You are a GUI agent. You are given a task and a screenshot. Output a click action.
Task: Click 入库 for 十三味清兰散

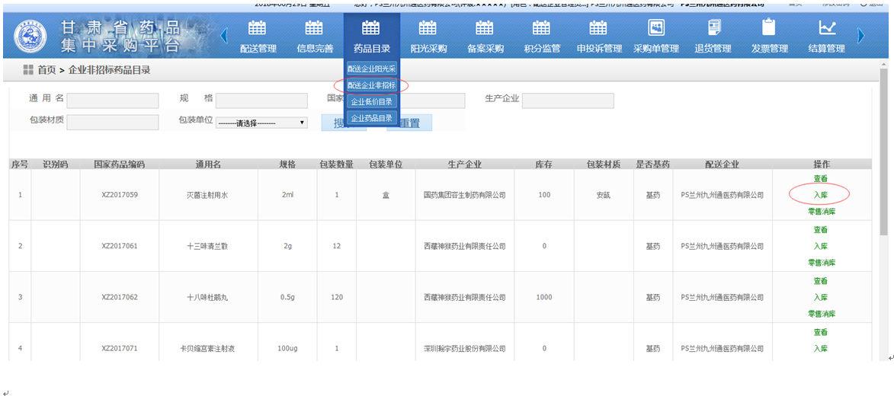820,246
